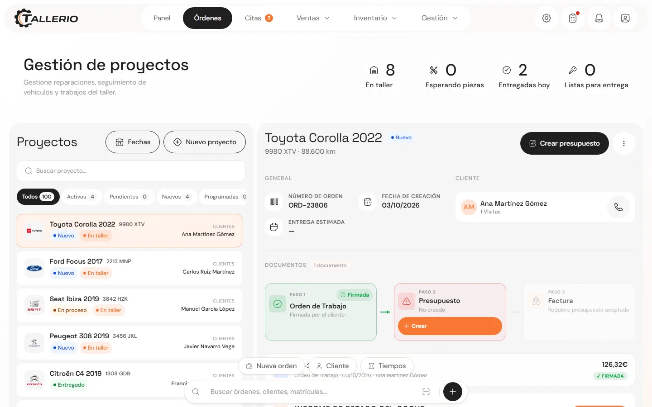Select the Todos filter tab
This screenshot has height=407, width=652.
38,197
